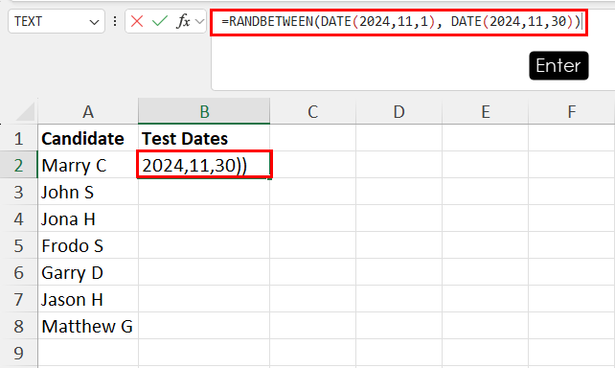The width and height of the screenshot is (615, 368).
Task: Expand the Name Box dropdown arrow
Action: pos(94,22)
